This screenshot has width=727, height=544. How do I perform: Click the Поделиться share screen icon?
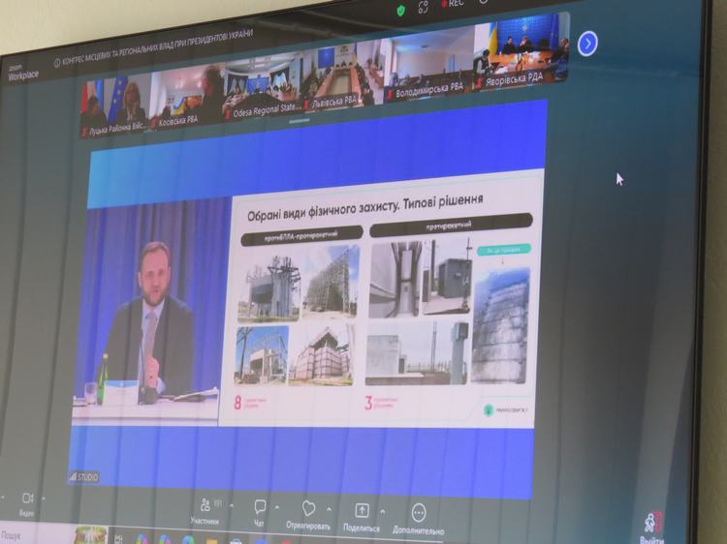pos(362,511)
